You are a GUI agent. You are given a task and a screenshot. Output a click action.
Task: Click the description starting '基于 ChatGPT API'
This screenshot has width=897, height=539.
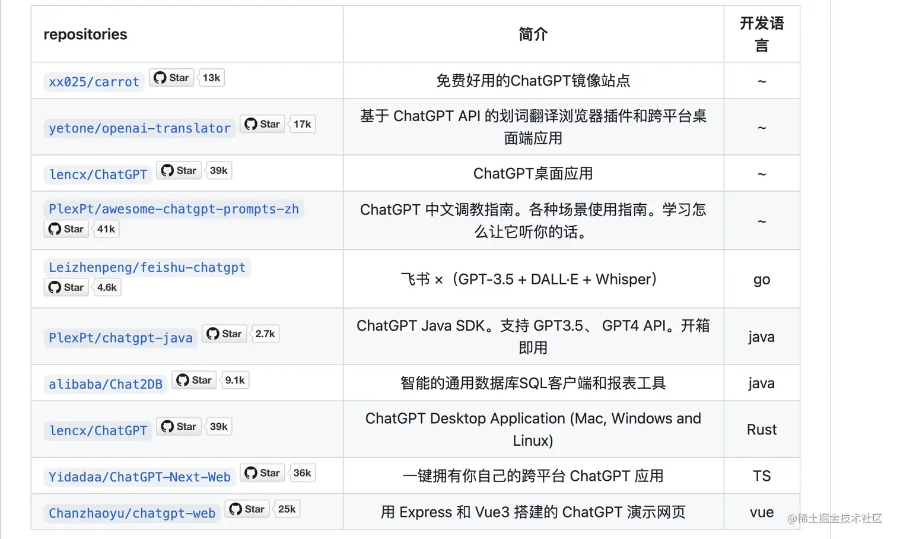[x=533, y=127]
